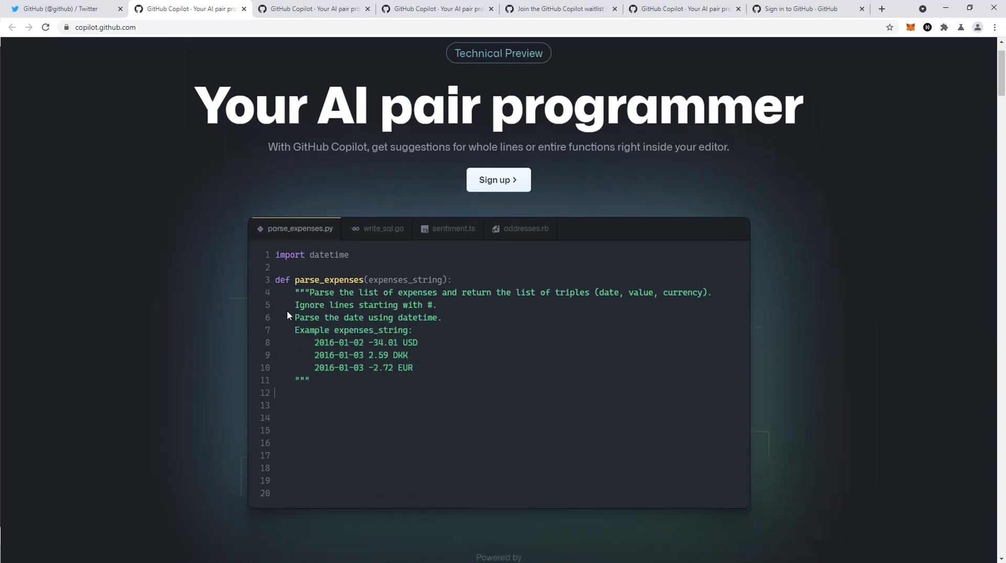Click the '2016-01-03 2.59 DKK' line
This screenshot has width=1006, height=563.
[361, 355]
